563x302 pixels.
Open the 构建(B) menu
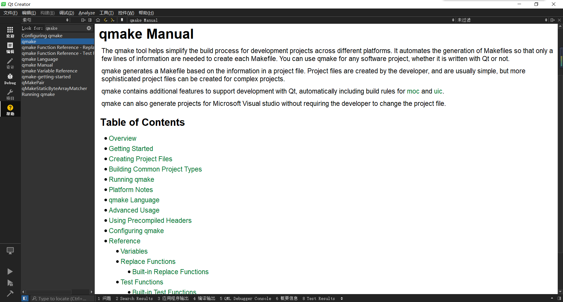point(48,13)
